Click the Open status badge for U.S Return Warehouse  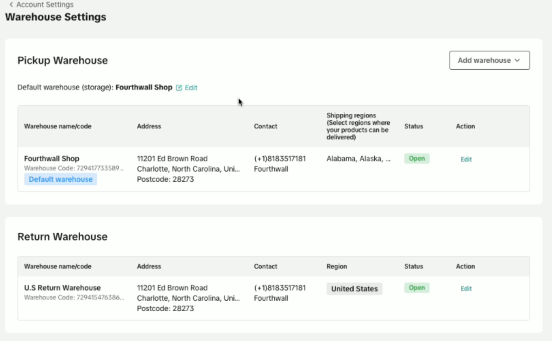416,288
